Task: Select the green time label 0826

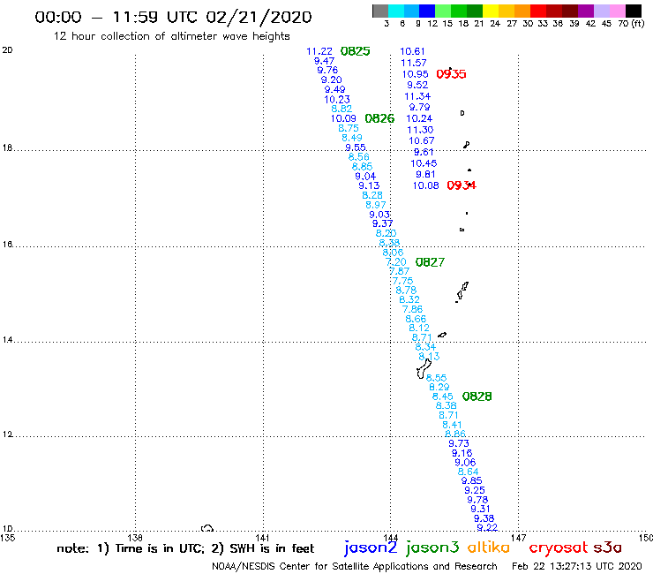Action: [379, 118]
